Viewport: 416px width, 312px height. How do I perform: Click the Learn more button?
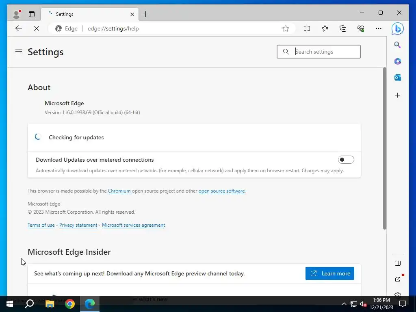point(330,273)
